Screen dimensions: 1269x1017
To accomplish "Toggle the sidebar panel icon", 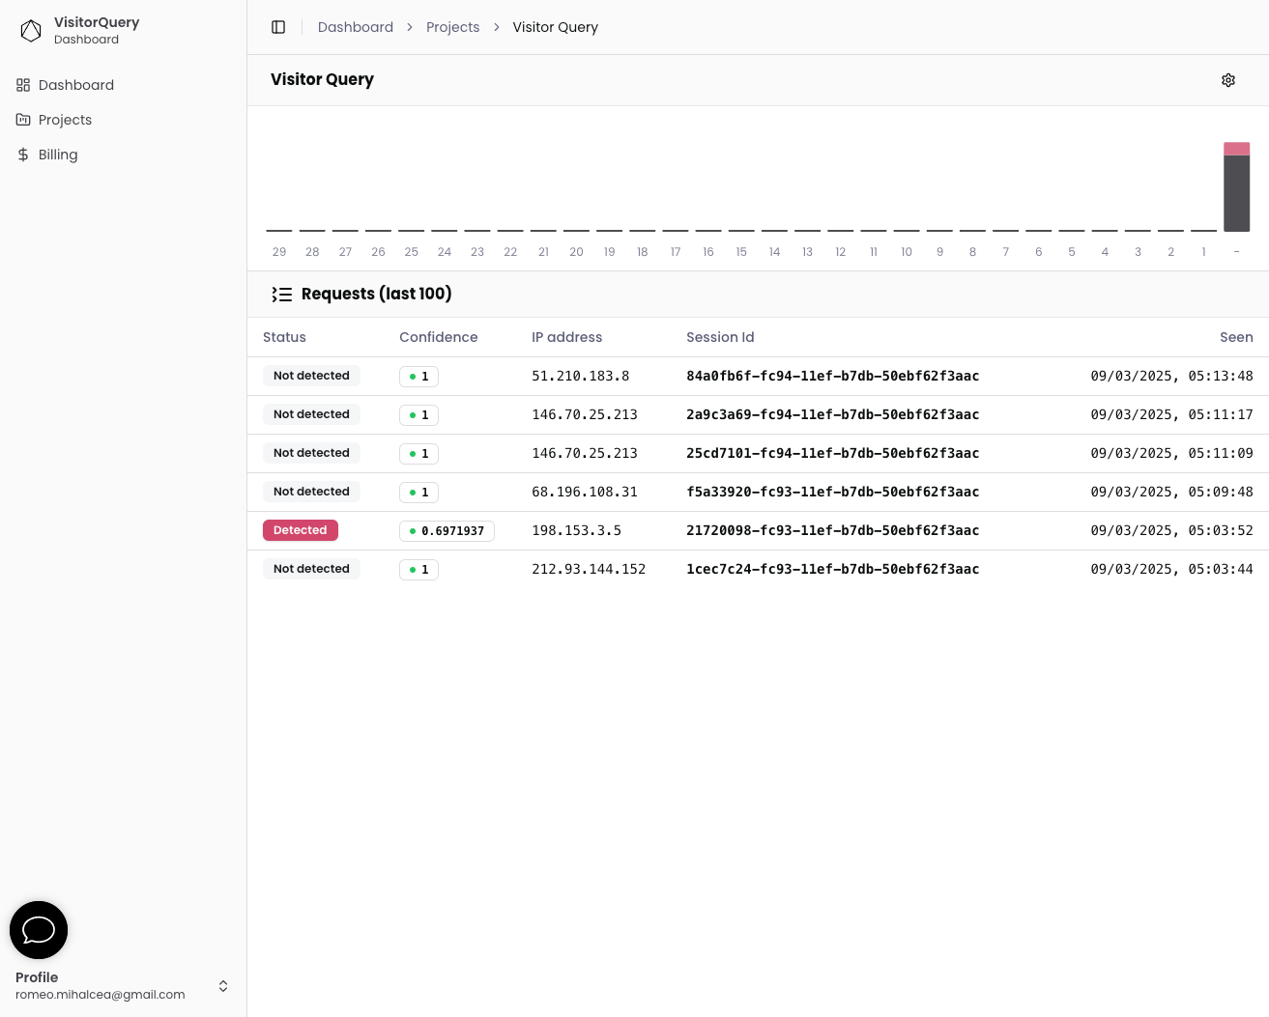I will [278, 27].
